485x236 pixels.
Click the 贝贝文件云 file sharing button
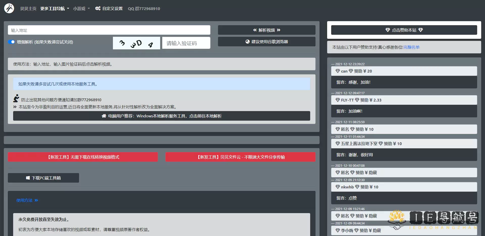[240, 157]
